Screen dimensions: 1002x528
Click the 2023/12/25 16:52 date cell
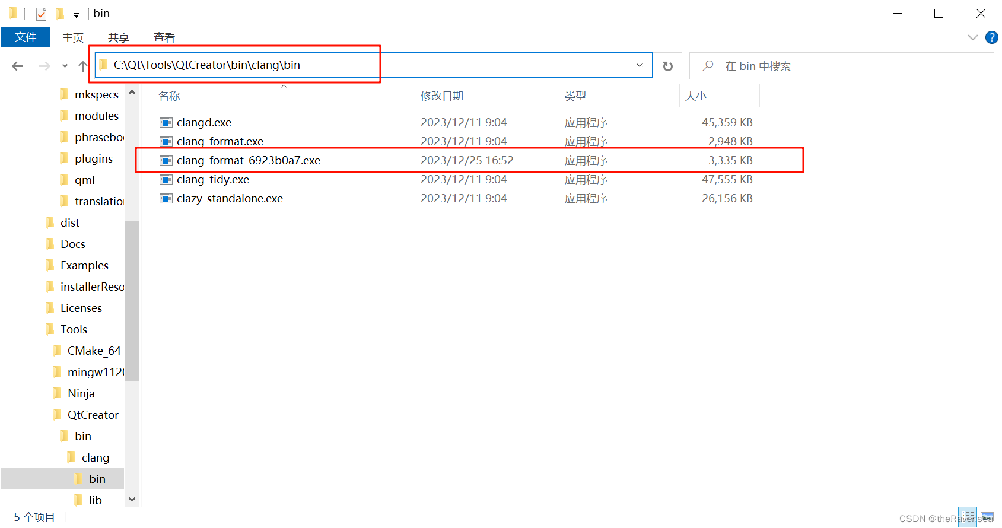467,160
